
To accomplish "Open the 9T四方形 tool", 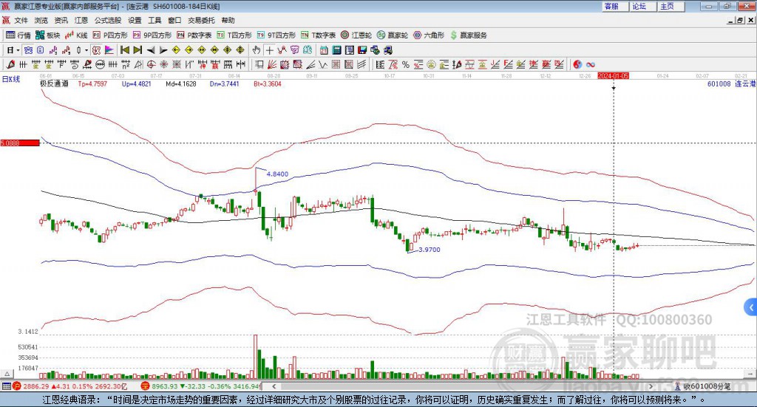I will click(x=276, y=35).
